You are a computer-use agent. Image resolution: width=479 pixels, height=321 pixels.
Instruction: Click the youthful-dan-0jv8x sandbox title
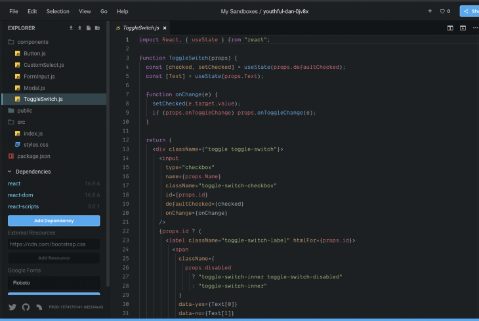[285, 11]
